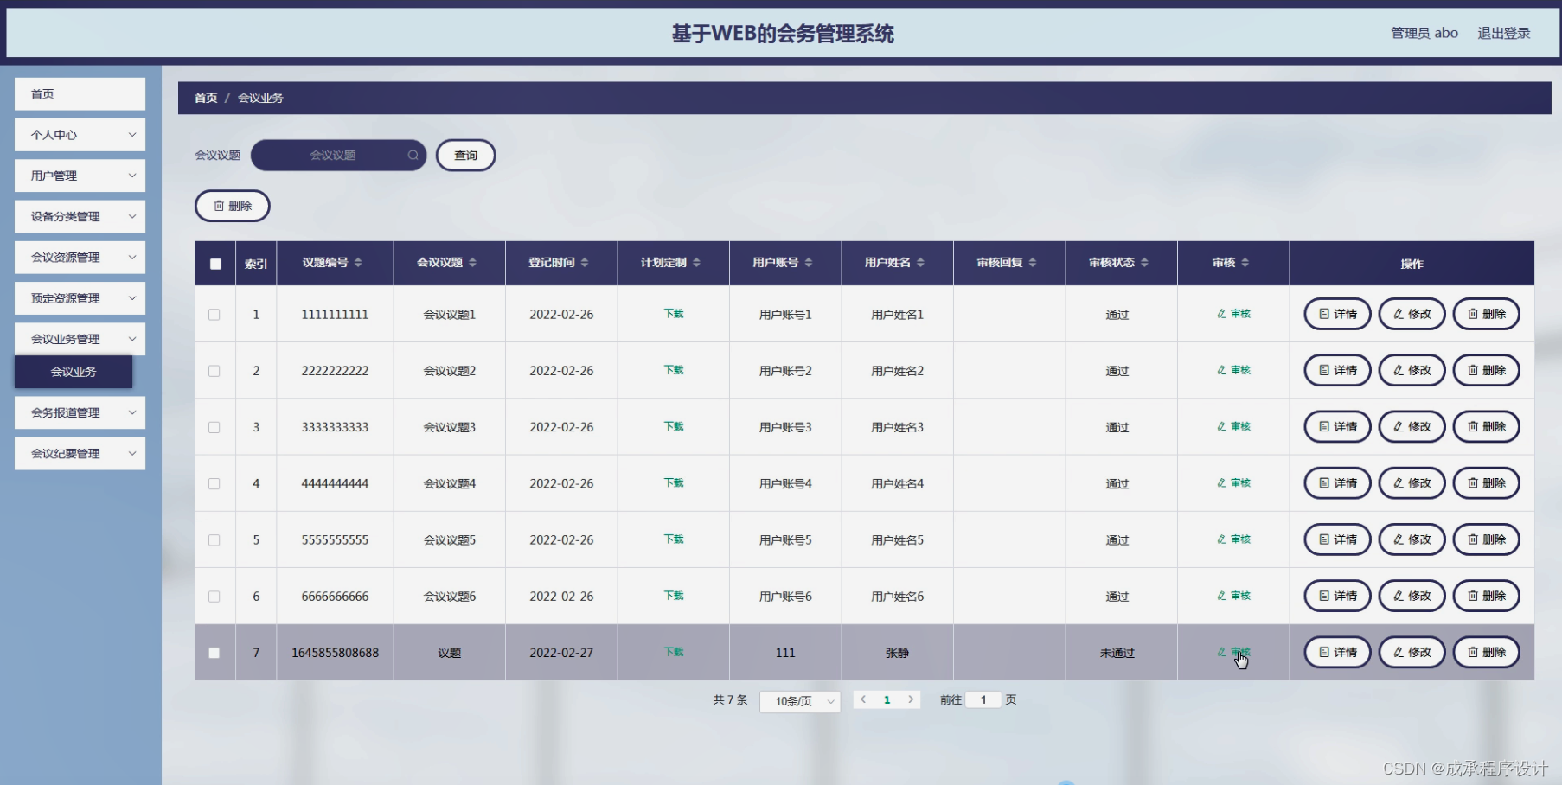The image size is (1562, 785).
Task: Click the page number input next to 前往
Action: pyautogui.click(x=983, y=699)
